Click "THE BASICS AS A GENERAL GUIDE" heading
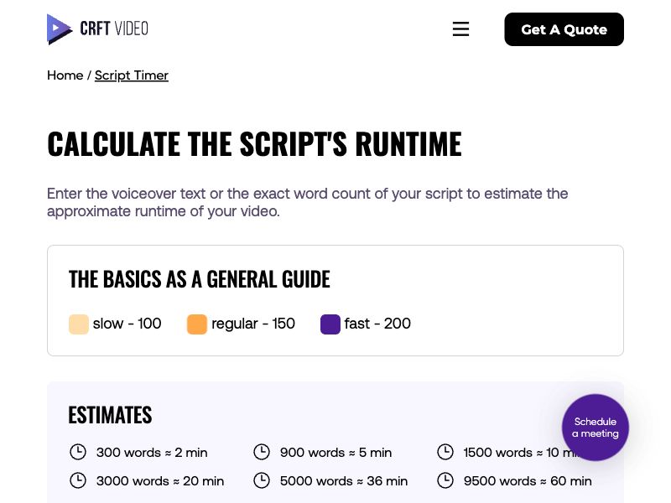671x503 pixels. [199, 278]
